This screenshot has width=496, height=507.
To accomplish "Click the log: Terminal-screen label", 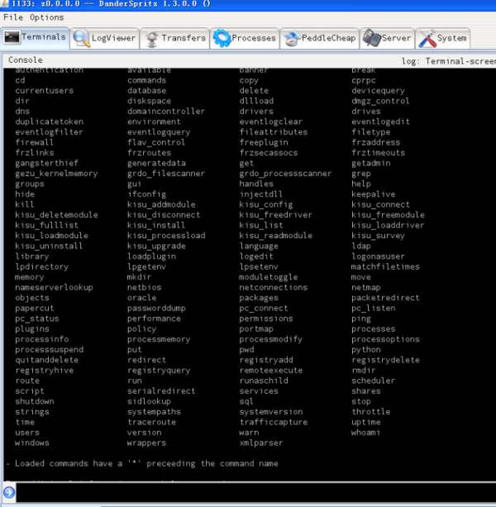I will coord(447,61).
